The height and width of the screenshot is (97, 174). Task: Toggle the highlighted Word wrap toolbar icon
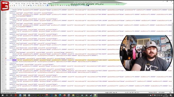click(x=47, y=5)
